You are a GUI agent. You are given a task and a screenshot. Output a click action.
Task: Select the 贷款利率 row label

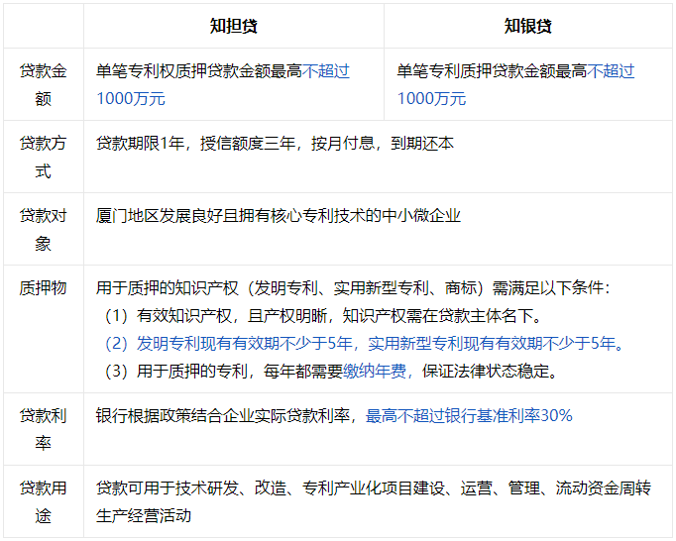[43, 429]
